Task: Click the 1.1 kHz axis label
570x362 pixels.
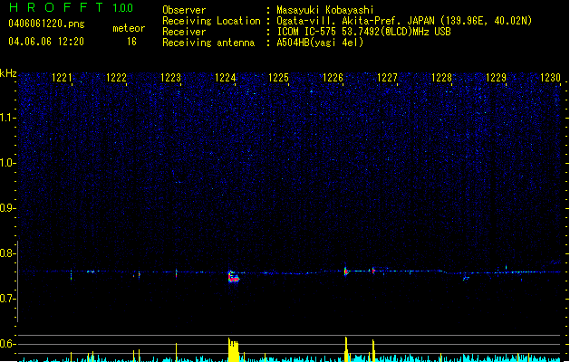Action: [x=7, y=118]
